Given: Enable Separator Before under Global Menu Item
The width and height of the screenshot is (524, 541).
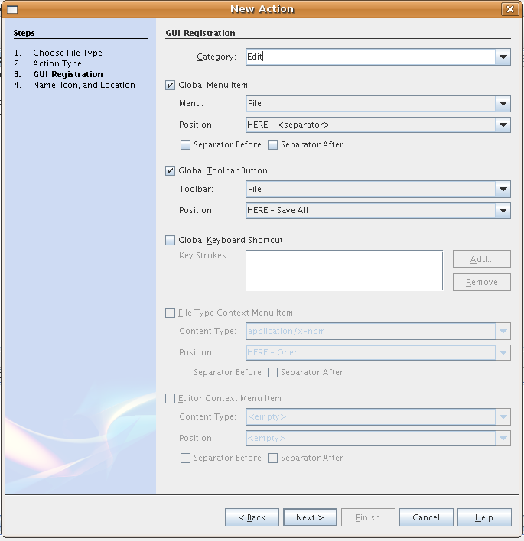Looking at the screenshot, I should pos(185,144).
